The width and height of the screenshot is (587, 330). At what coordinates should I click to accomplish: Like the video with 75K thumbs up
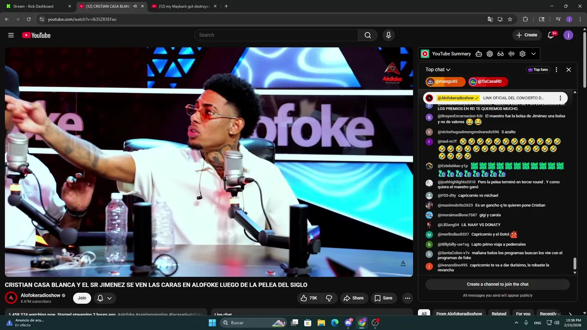pos(309,298)
